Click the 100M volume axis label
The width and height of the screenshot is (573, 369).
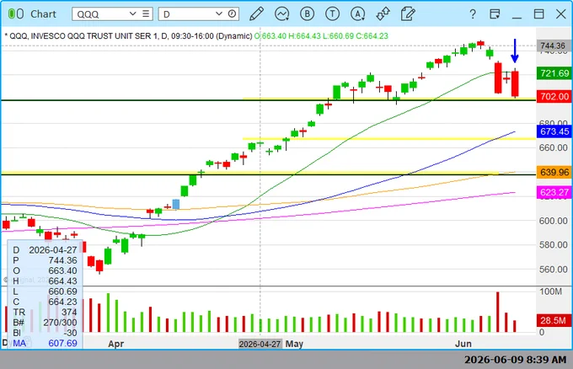(x=551, y=291)
